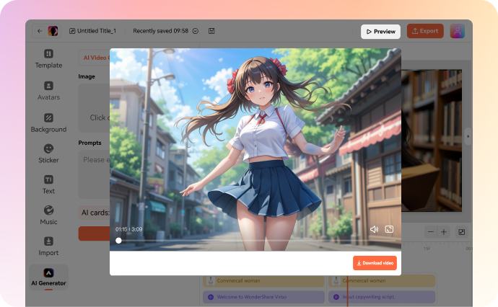The width and height of the screenshot is (498, 307).
Task: Select the Welcome to Wondershare Virbo script clip
Action: (264, 297)
